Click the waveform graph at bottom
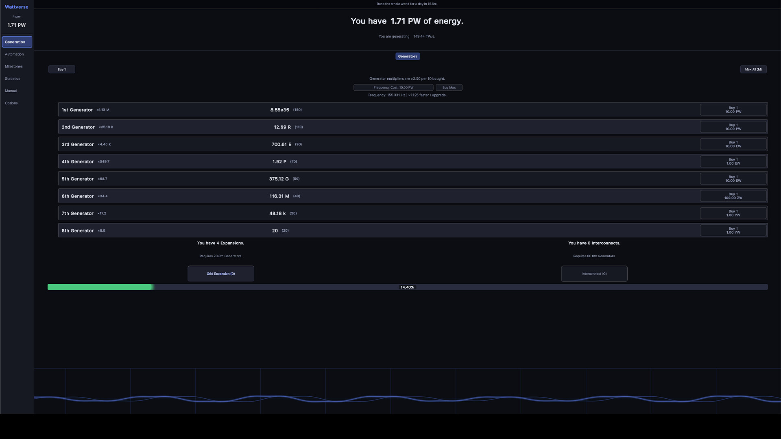The image size is (781, 439). 407,391
